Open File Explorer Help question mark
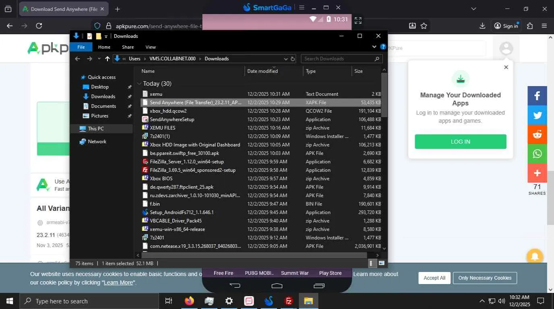The image size is (554, 309). (383, 47)
